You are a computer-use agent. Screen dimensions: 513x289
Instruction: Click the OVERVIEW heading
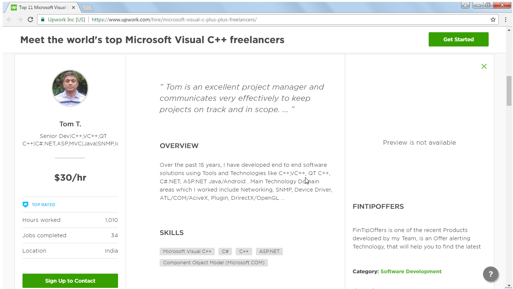179,146
